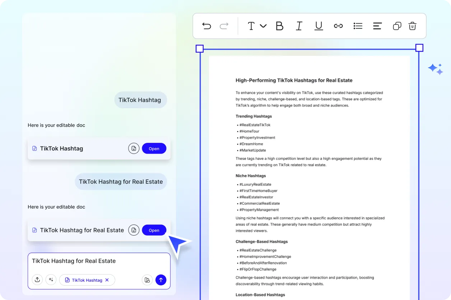Send the prompt with arrow button
Screen dimensions: 451x300
[161, 280]
